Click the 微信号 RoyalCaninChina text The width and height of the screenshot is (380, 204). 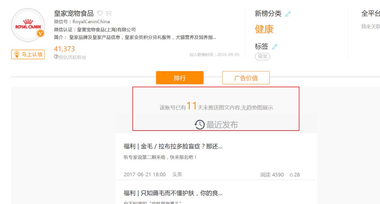[x=82, y=22]
